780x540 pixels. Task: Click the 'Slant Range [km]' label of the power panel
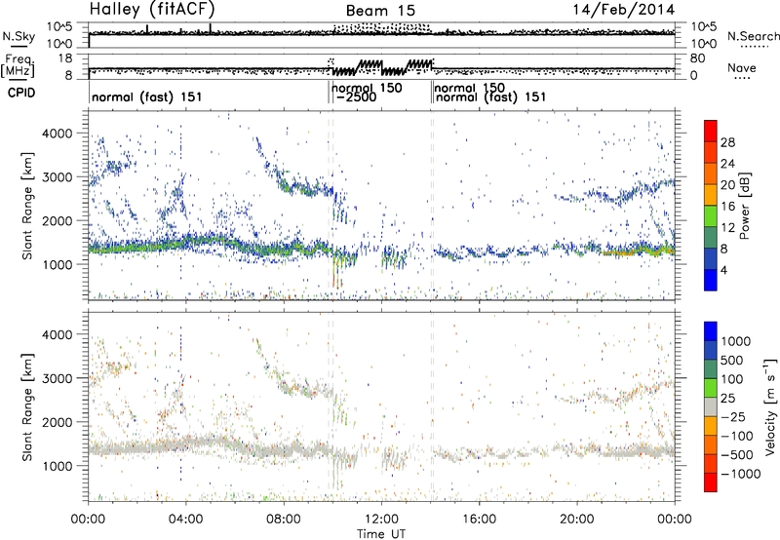(27, 206)
